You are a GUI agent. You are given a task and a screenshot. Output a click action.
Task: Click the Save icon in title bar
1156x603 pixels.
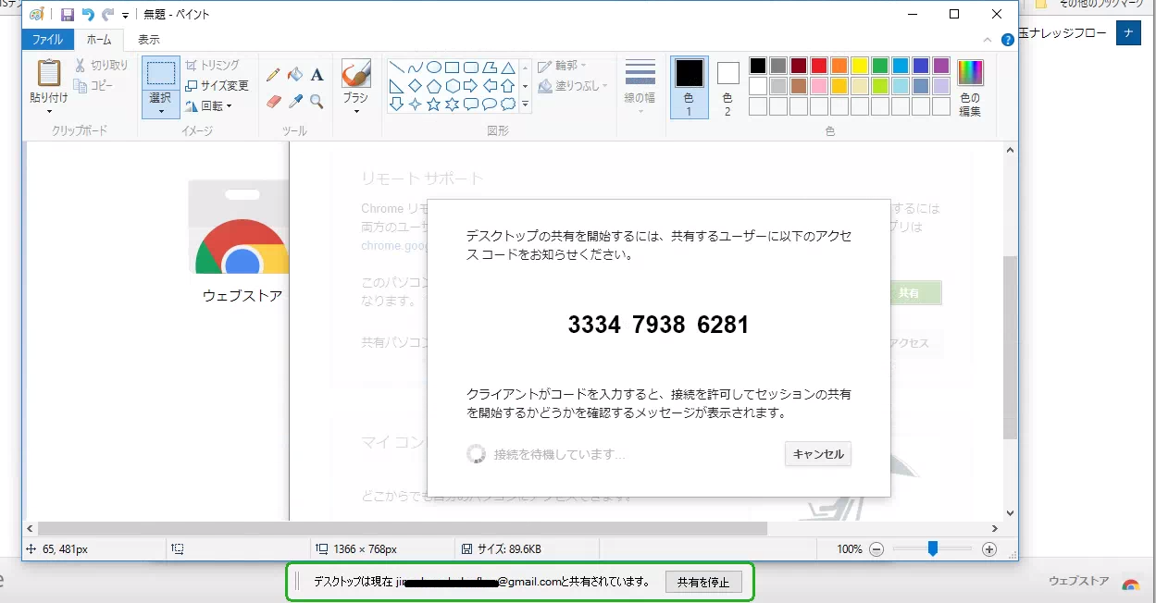coord(67,14)
